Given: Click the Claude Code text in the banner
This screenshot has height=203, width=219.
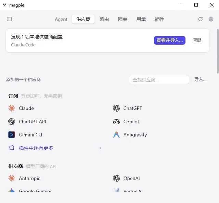Looking at the screenshot, I should 23,45.
